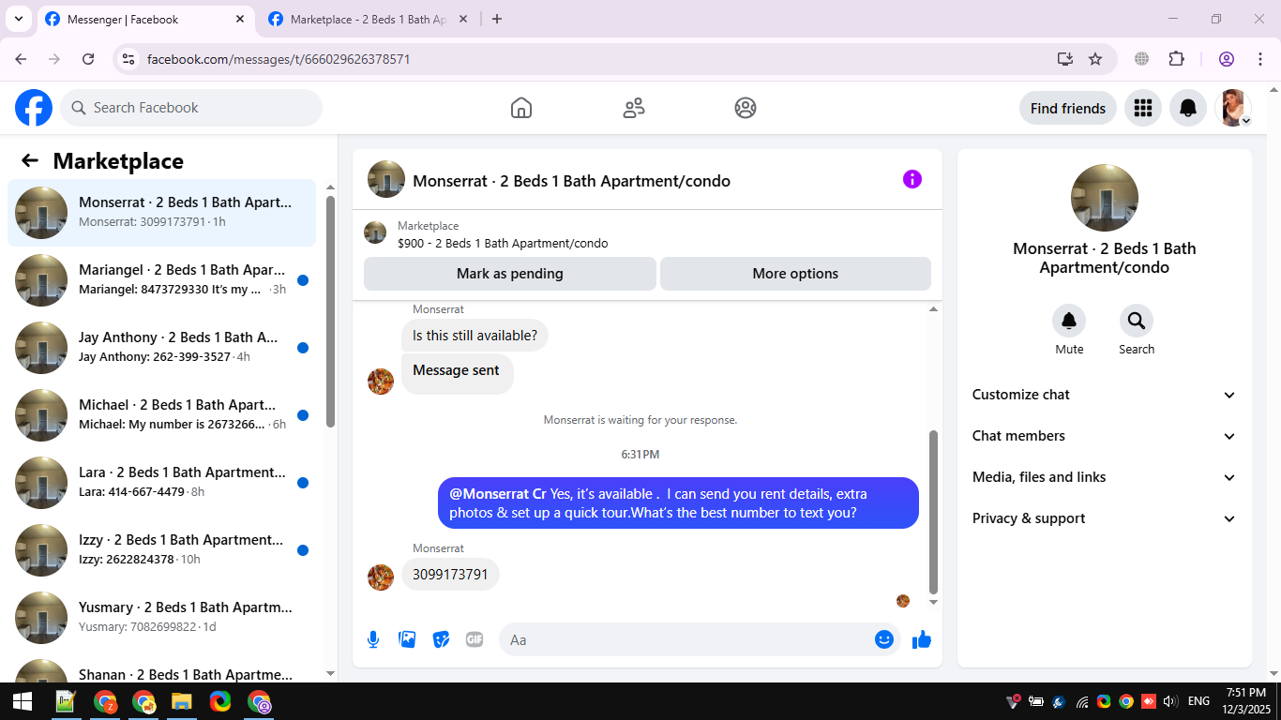Expand the Customize chat section
Viewport: 1281px width, 720px height.
[x=1105, y=395]
